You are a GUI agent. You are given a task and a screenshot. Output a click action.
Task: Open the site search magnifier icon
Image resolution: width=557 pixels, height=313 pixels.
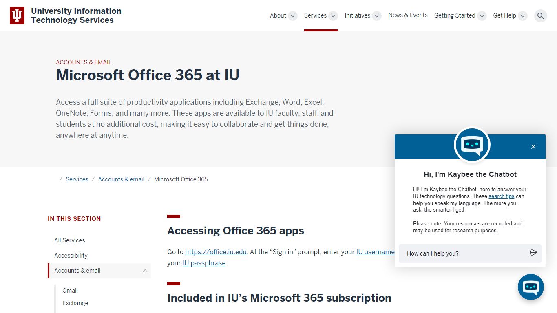(x=541, y=15)
